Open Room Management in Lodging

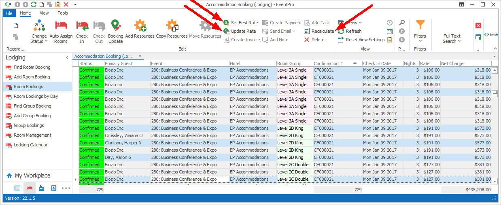(37, 135)
